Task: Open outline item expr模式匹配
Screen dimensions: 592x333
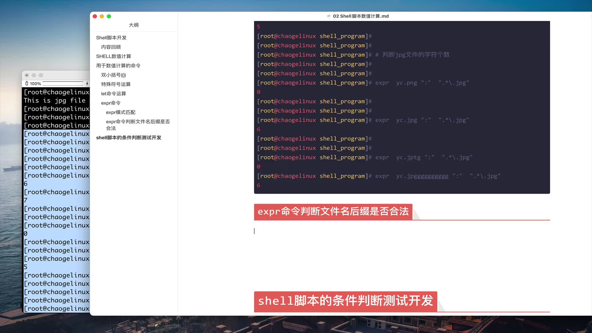Action: tap(121, 112)
